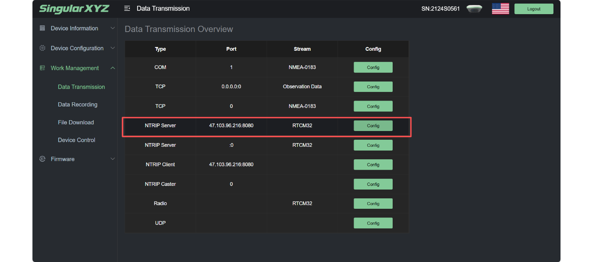595x262 pixels.
Task: Open Config for the COM row
Action: point(373,67)
